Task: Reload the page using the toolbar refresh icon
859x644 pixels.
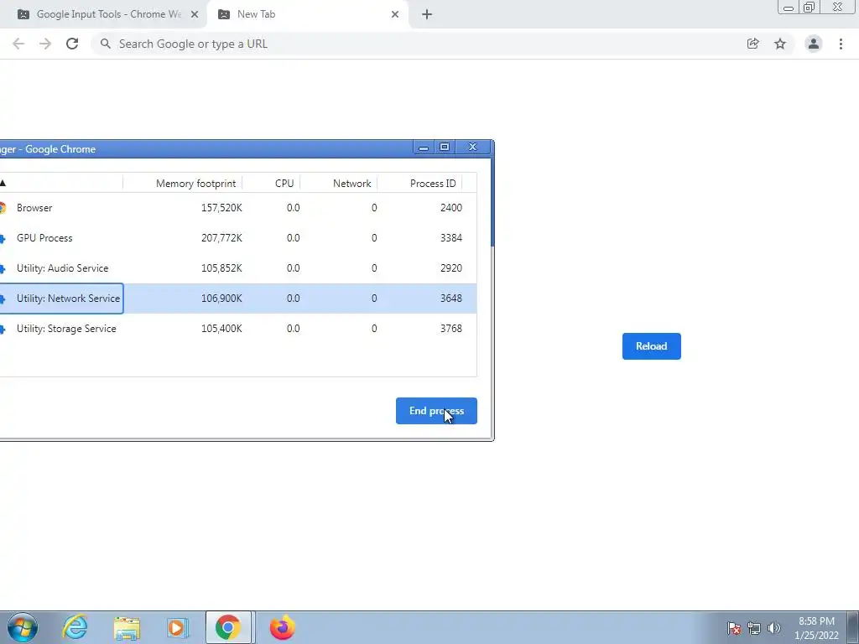Action: [72, 44]
